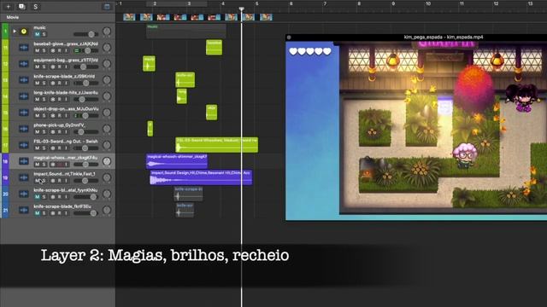The width and height of the screenshot is (547, 307).
Task: Select the gray knife-scrape region on track 20
Action: coord(188,194)
